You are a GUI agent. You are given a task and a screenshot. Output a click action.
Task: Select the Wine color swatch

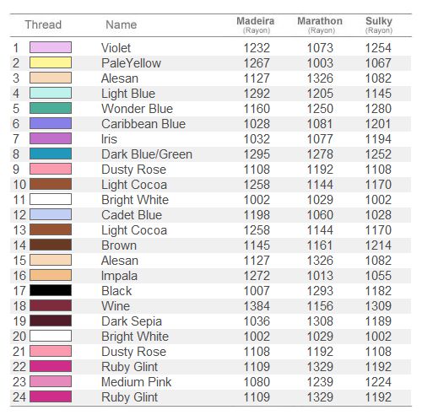pos(51,305)
